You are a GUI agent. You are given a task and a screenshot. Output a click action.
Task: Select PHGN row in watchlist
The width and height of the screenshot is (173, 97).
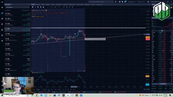(17, 14)
